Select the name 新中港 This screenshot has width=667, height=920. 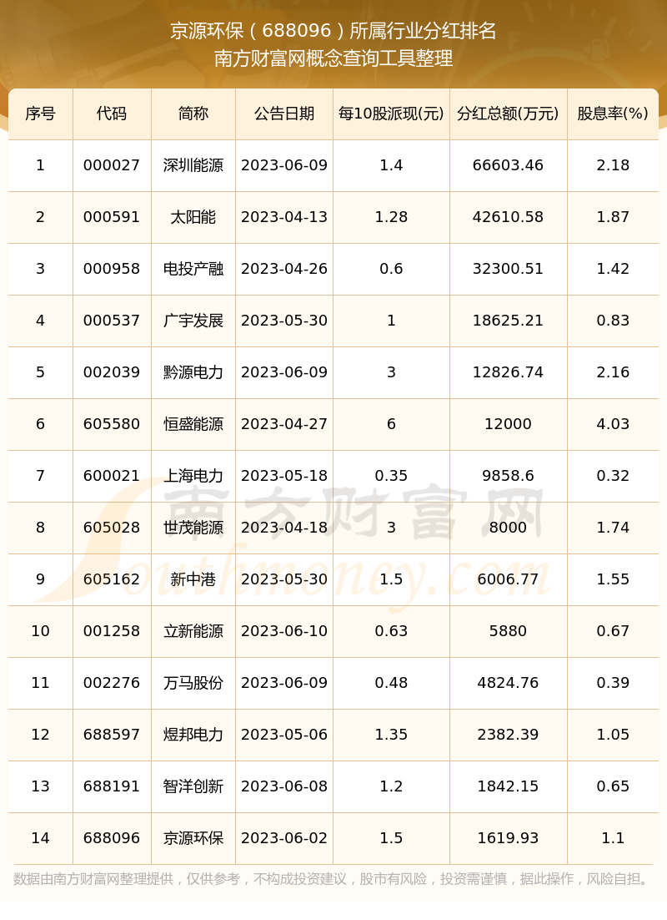193,579
